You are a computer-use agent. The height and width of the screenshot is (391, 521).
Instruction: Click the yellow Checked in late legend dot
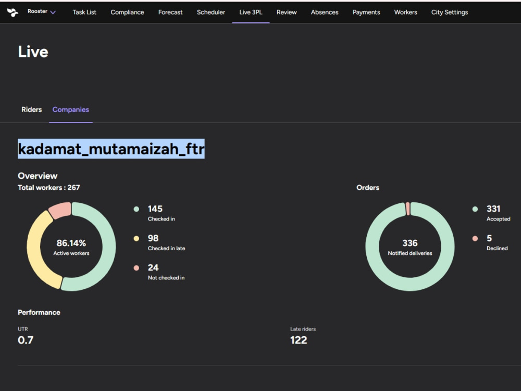point(136,238)
